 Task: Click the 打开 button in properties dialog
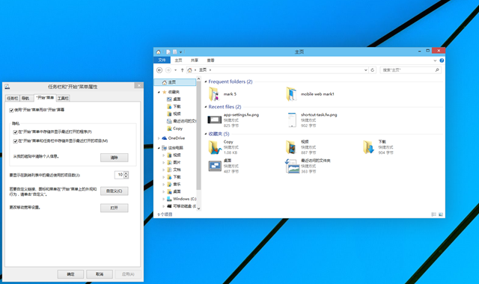115,208
